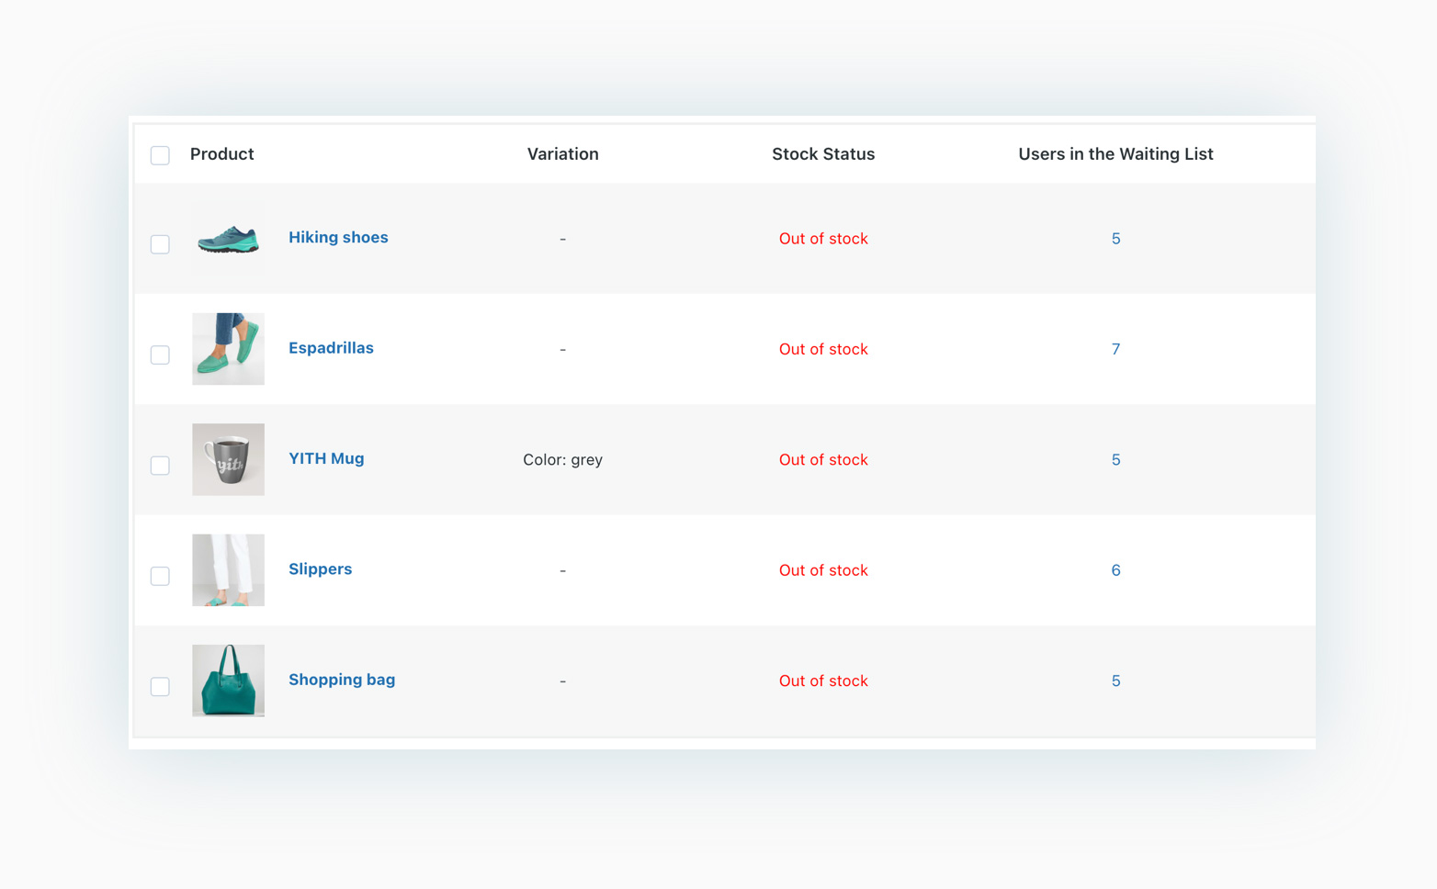Open the YITH Mug product page

326,458
